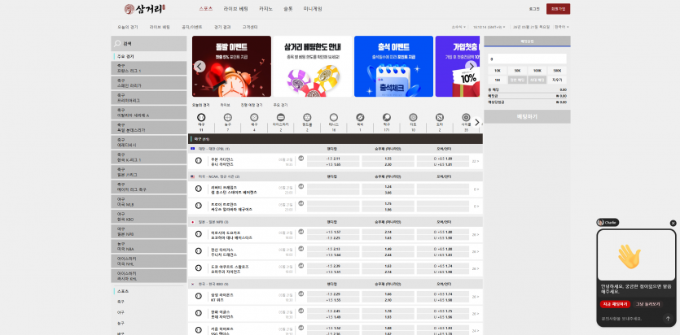The width and height of the screenshot is (680, 335).
Task: Select the basketball (농구) sport icon
Action: [228, 117]
